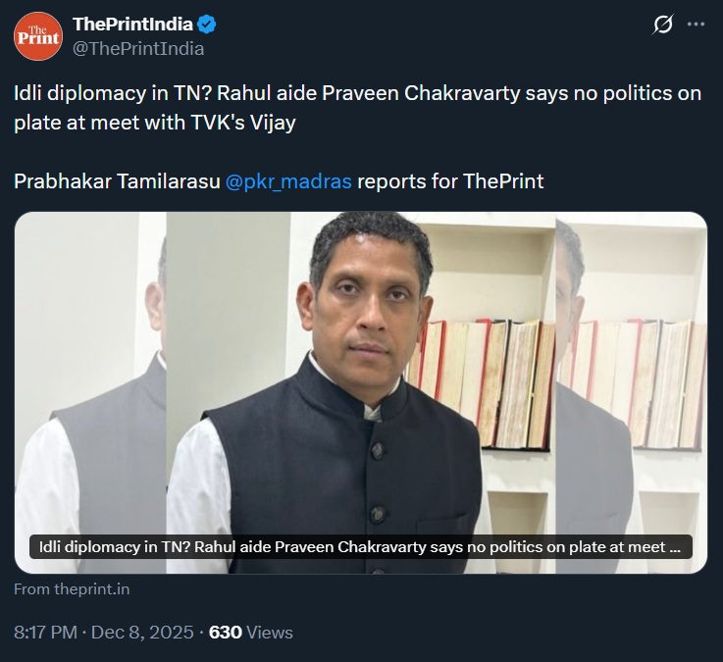Open the @pkr_madras mention
723x662 pixels.
point(288,180)
